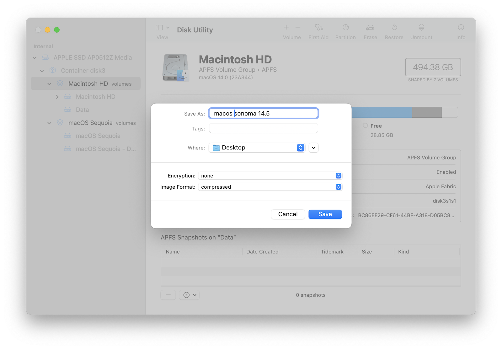
Task: Click the Container disk3 cube icon
Action: [53, 70]
